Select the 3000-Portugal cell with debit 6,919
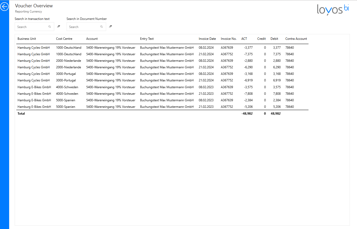357x229 pixels. tap(66, 80)
